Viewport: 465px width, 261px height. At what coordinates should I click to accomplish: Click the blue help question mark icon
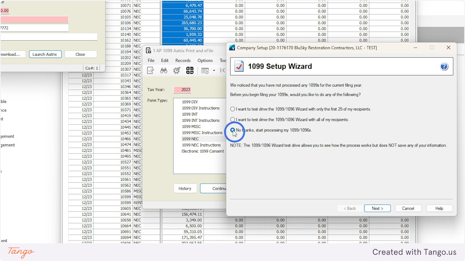pyautogui.click(x=444, y=67)
